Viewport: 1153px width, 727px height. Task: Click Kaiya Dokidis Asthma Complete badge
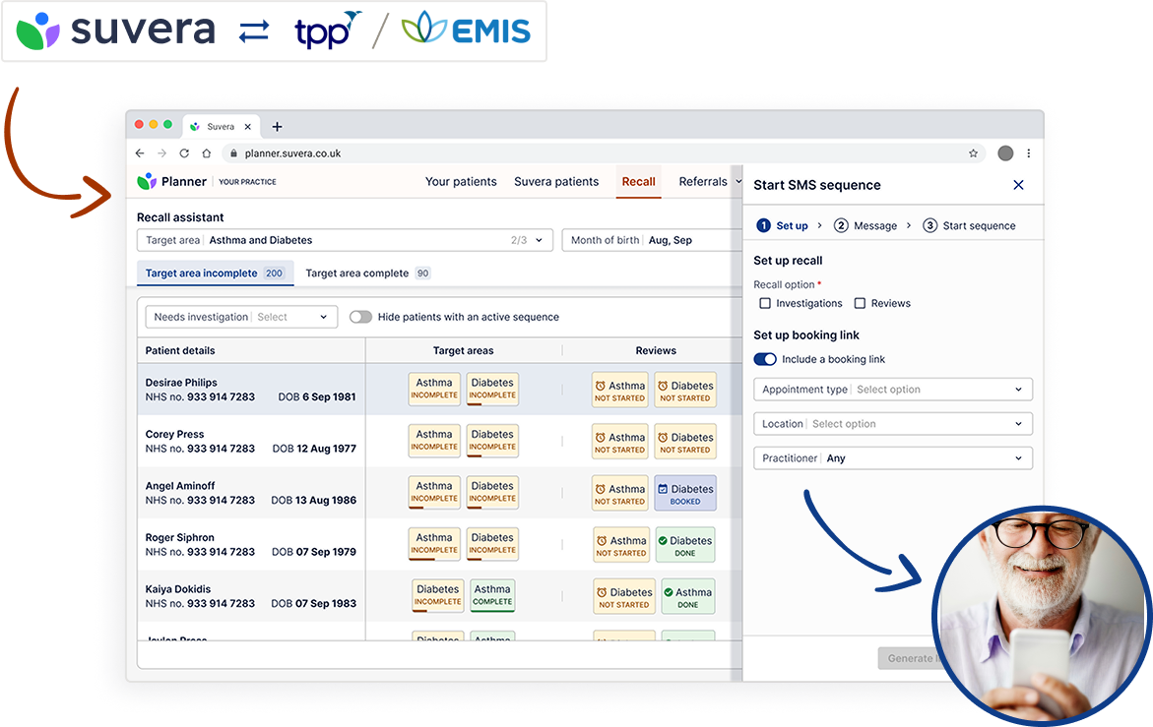[x=492, y=595]
